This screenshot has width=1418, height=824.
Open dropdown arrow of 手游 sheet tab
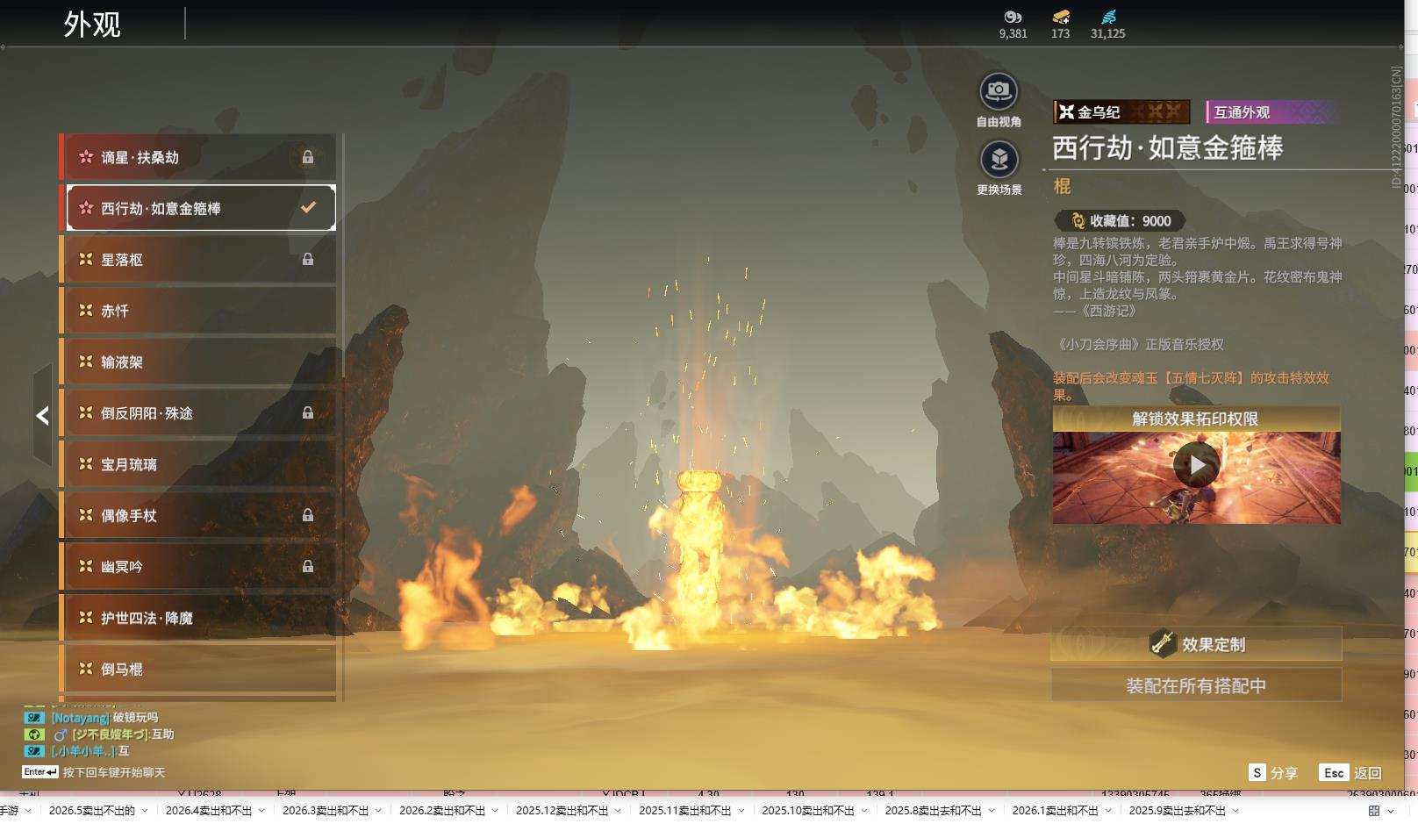(x=28, y=811)
